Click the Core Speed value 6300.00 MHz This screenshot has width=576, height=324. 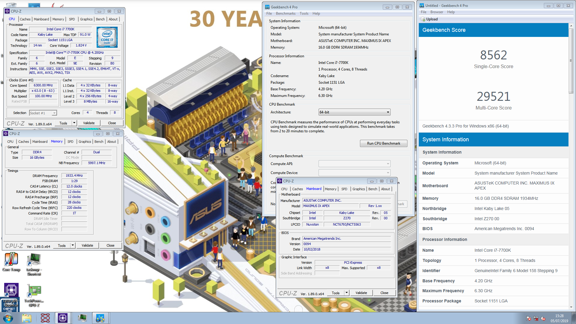coord(43,85)
